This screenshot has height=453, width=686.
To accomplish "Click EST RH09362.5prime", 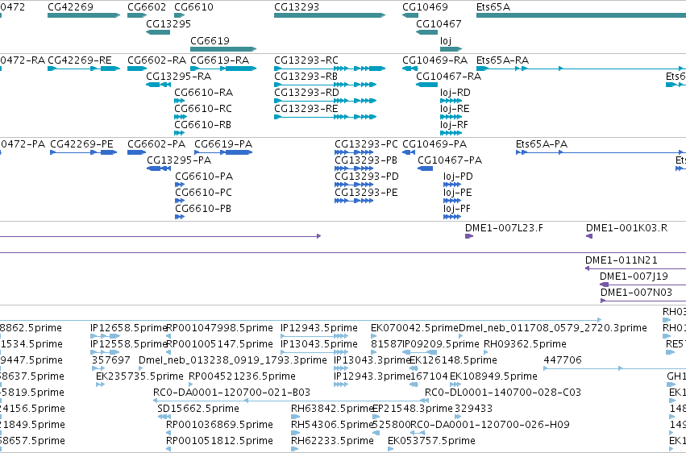I will 487,352.
